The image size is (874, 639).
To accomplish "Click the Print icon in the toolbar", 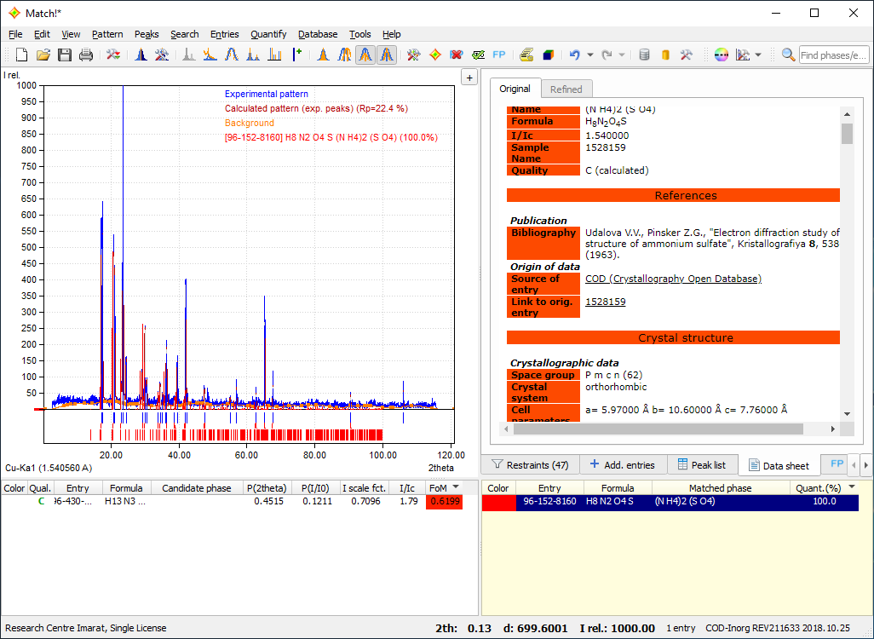I will click(x=86, y=55).
